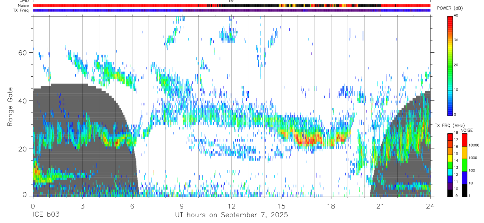Click the 20 tick on the POWER colour bar
Viewport: 484px width, 223px height.
point(457,65)
